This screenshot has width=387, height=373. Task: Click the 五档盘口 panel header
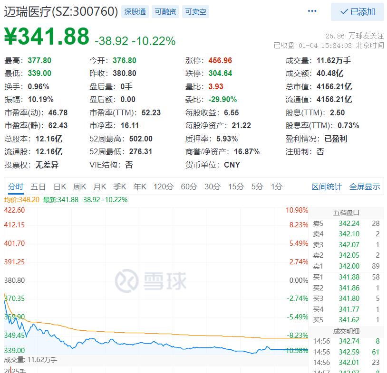346,213
